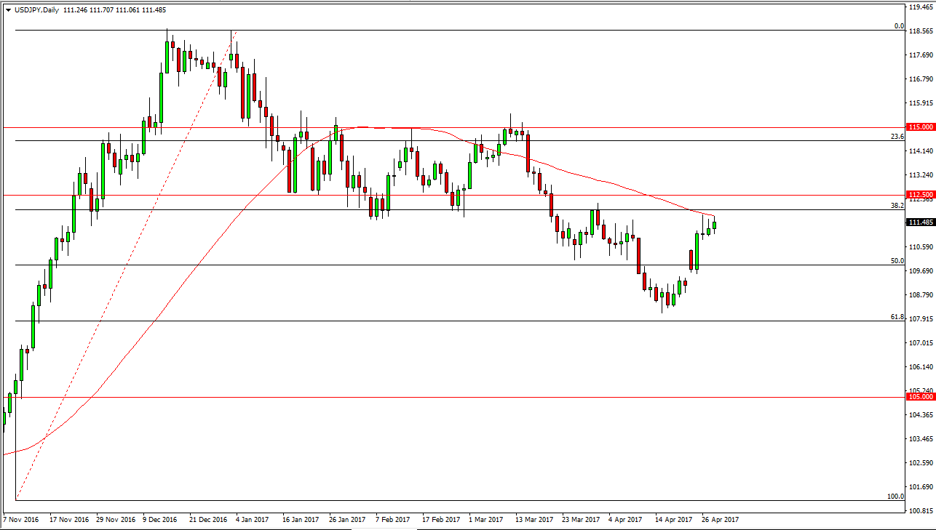Expand the USDJPY symbol dropdown arrow
Screen dimensions: 936x530
(9, 11)
